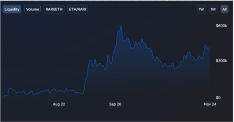Screen dimensions: 234x122
Task: Click the lowest dip after the main peak
Action: (175, 69)
